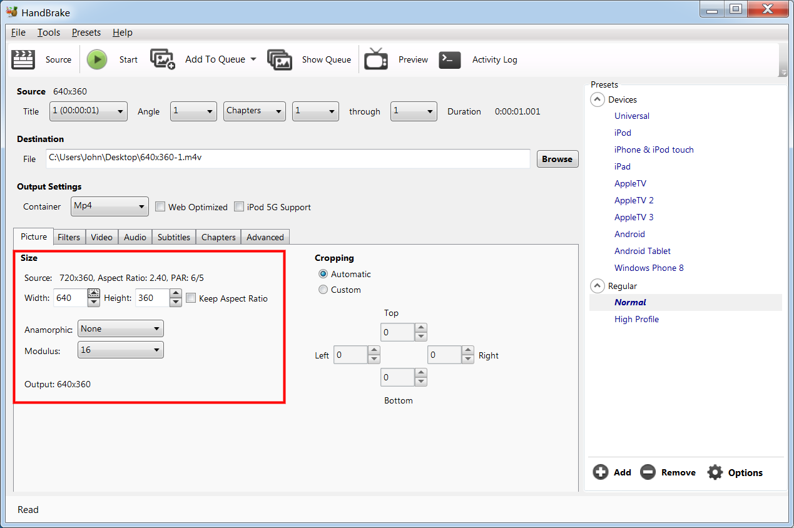Click the Show Queue stacked images icon
794x528 pixels.
(x=280, y=59)
